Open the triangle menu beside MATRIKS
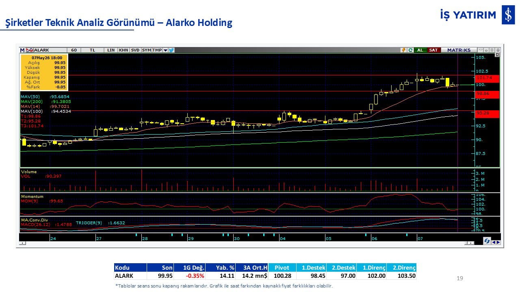This screenshot has height=292, width=520. click(x=481, y=50)
